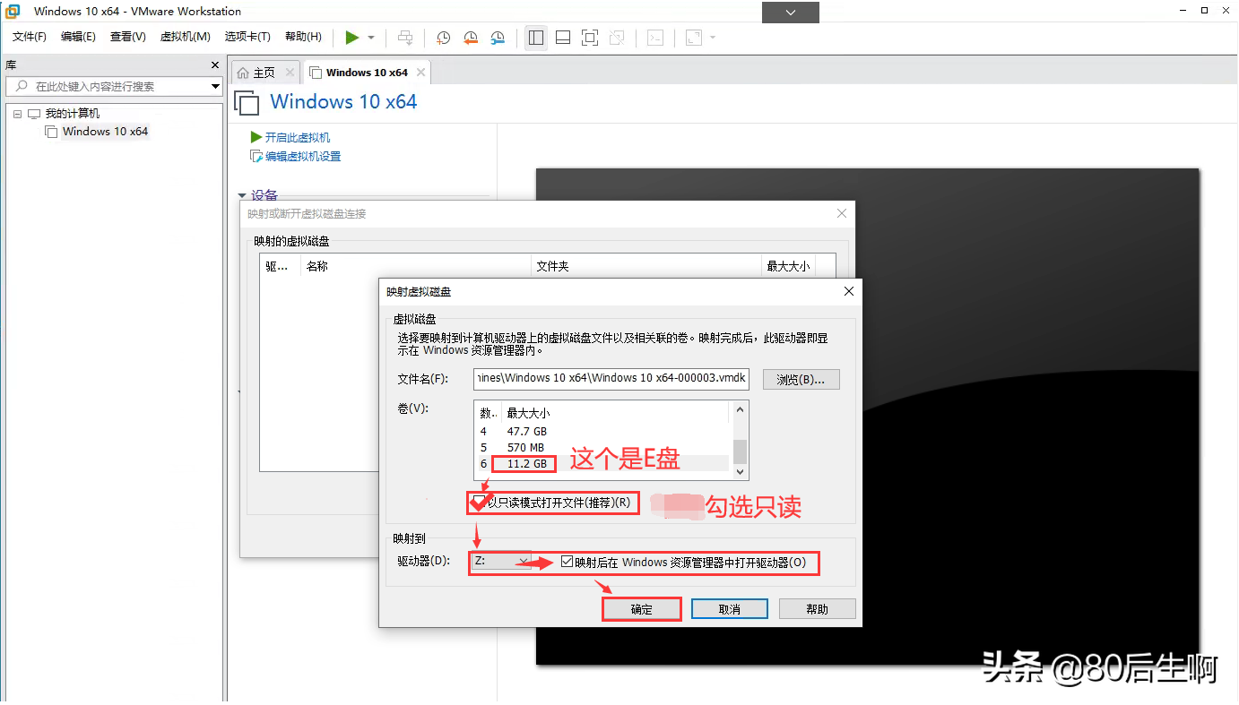
Task: Click 名称 column header in mapped disks list
Action: pos(415,266)
